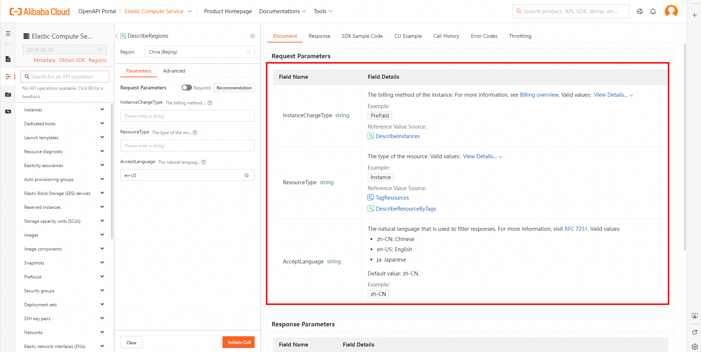Click the smiley feedback icon next to DescribeRegions

click(252, 36)
